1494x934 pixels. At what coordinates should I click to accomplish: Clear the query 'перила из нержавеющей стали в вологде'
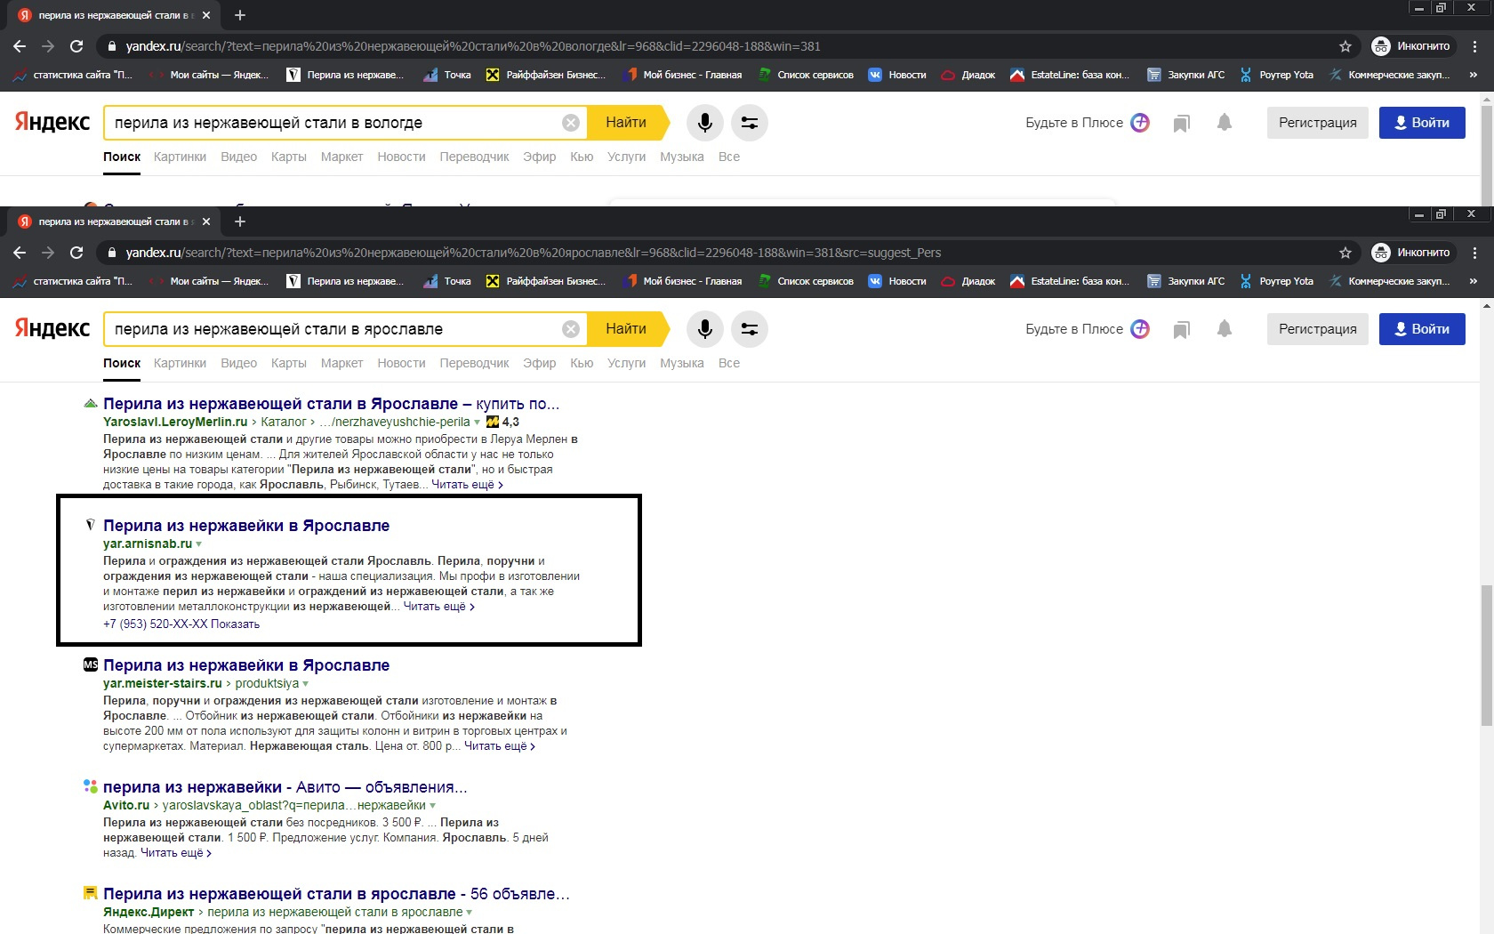[571, 123]
